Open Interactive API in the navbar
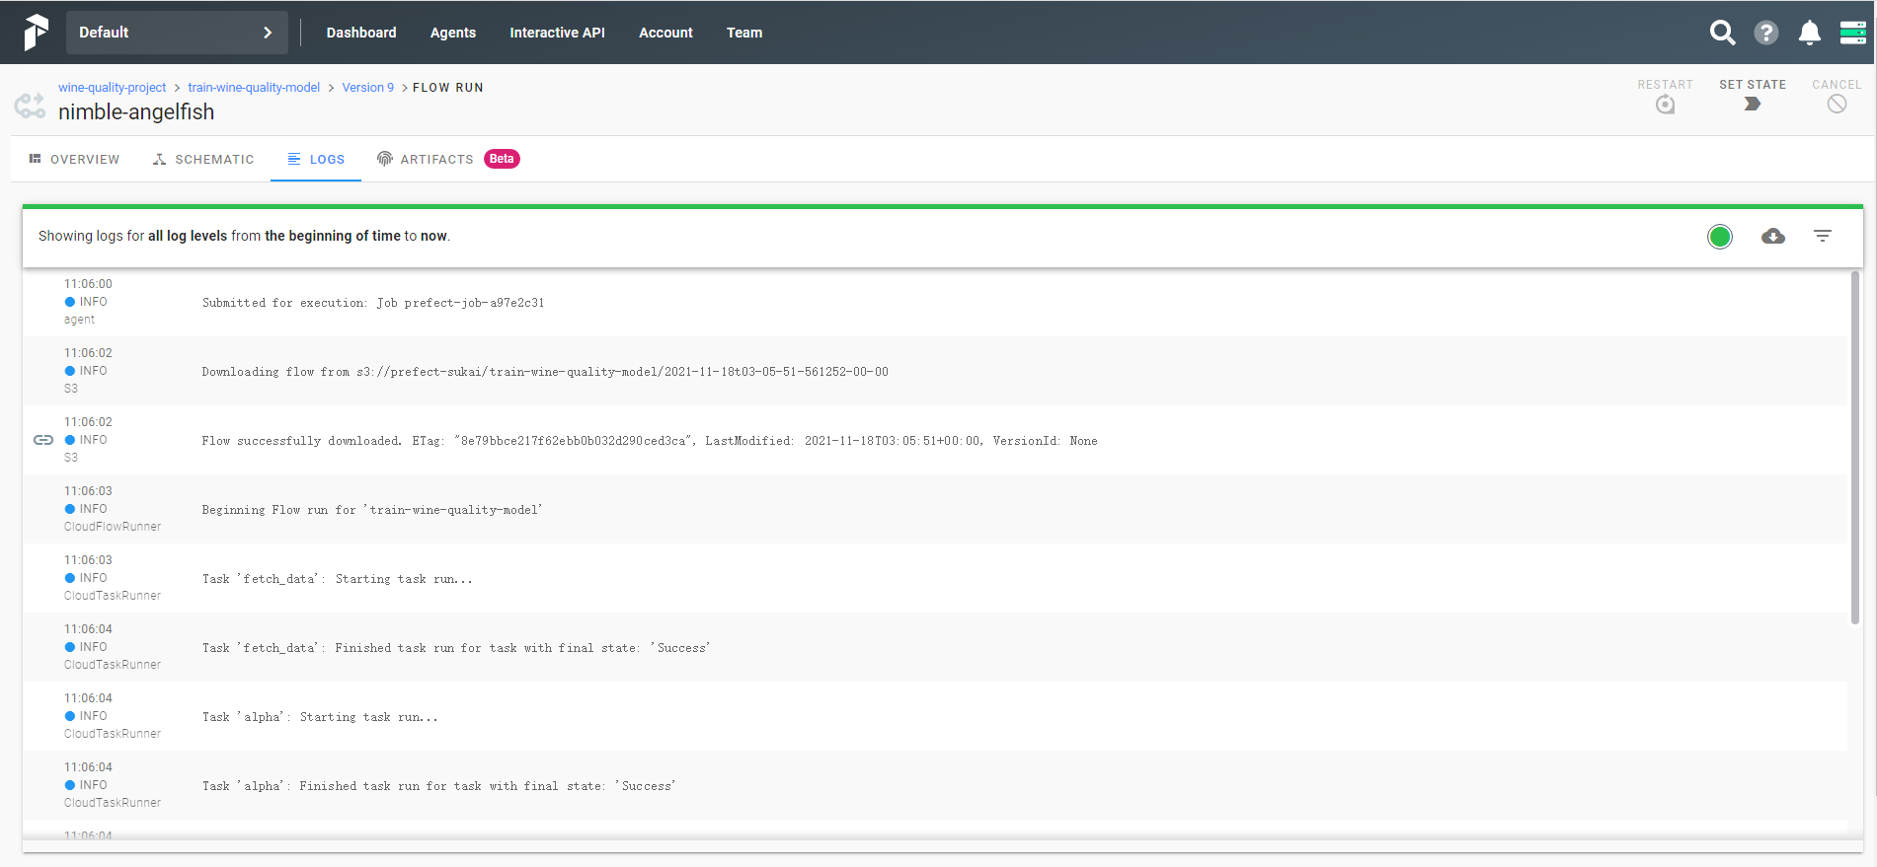The height and width of the screenshot is (867, 1877). point(557,33)
